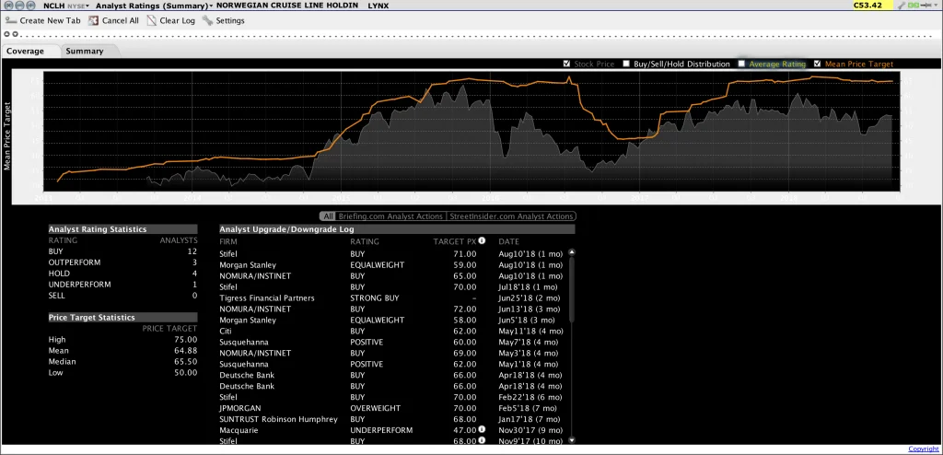Click the Cancel All icon

93,20
